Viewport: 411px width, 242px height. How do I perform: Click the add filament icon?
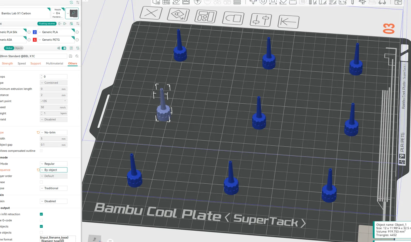[x=65, y=24]
